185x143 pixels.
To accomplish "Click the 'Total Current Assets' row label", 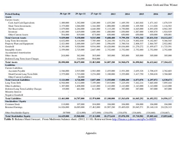I will click(x=16, y=38).
